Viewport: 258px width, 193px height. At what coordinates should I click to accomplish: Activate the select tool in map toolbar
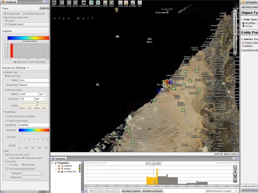105,3
